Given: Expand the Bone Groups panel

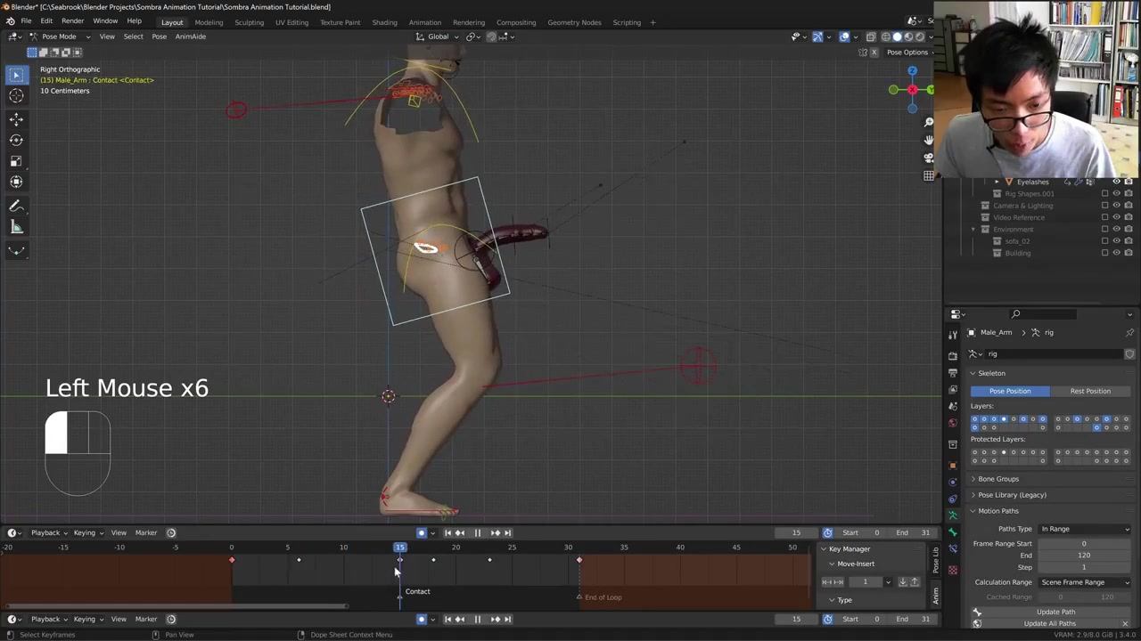Looking at the screenshot, I should (x=997, y=479).
